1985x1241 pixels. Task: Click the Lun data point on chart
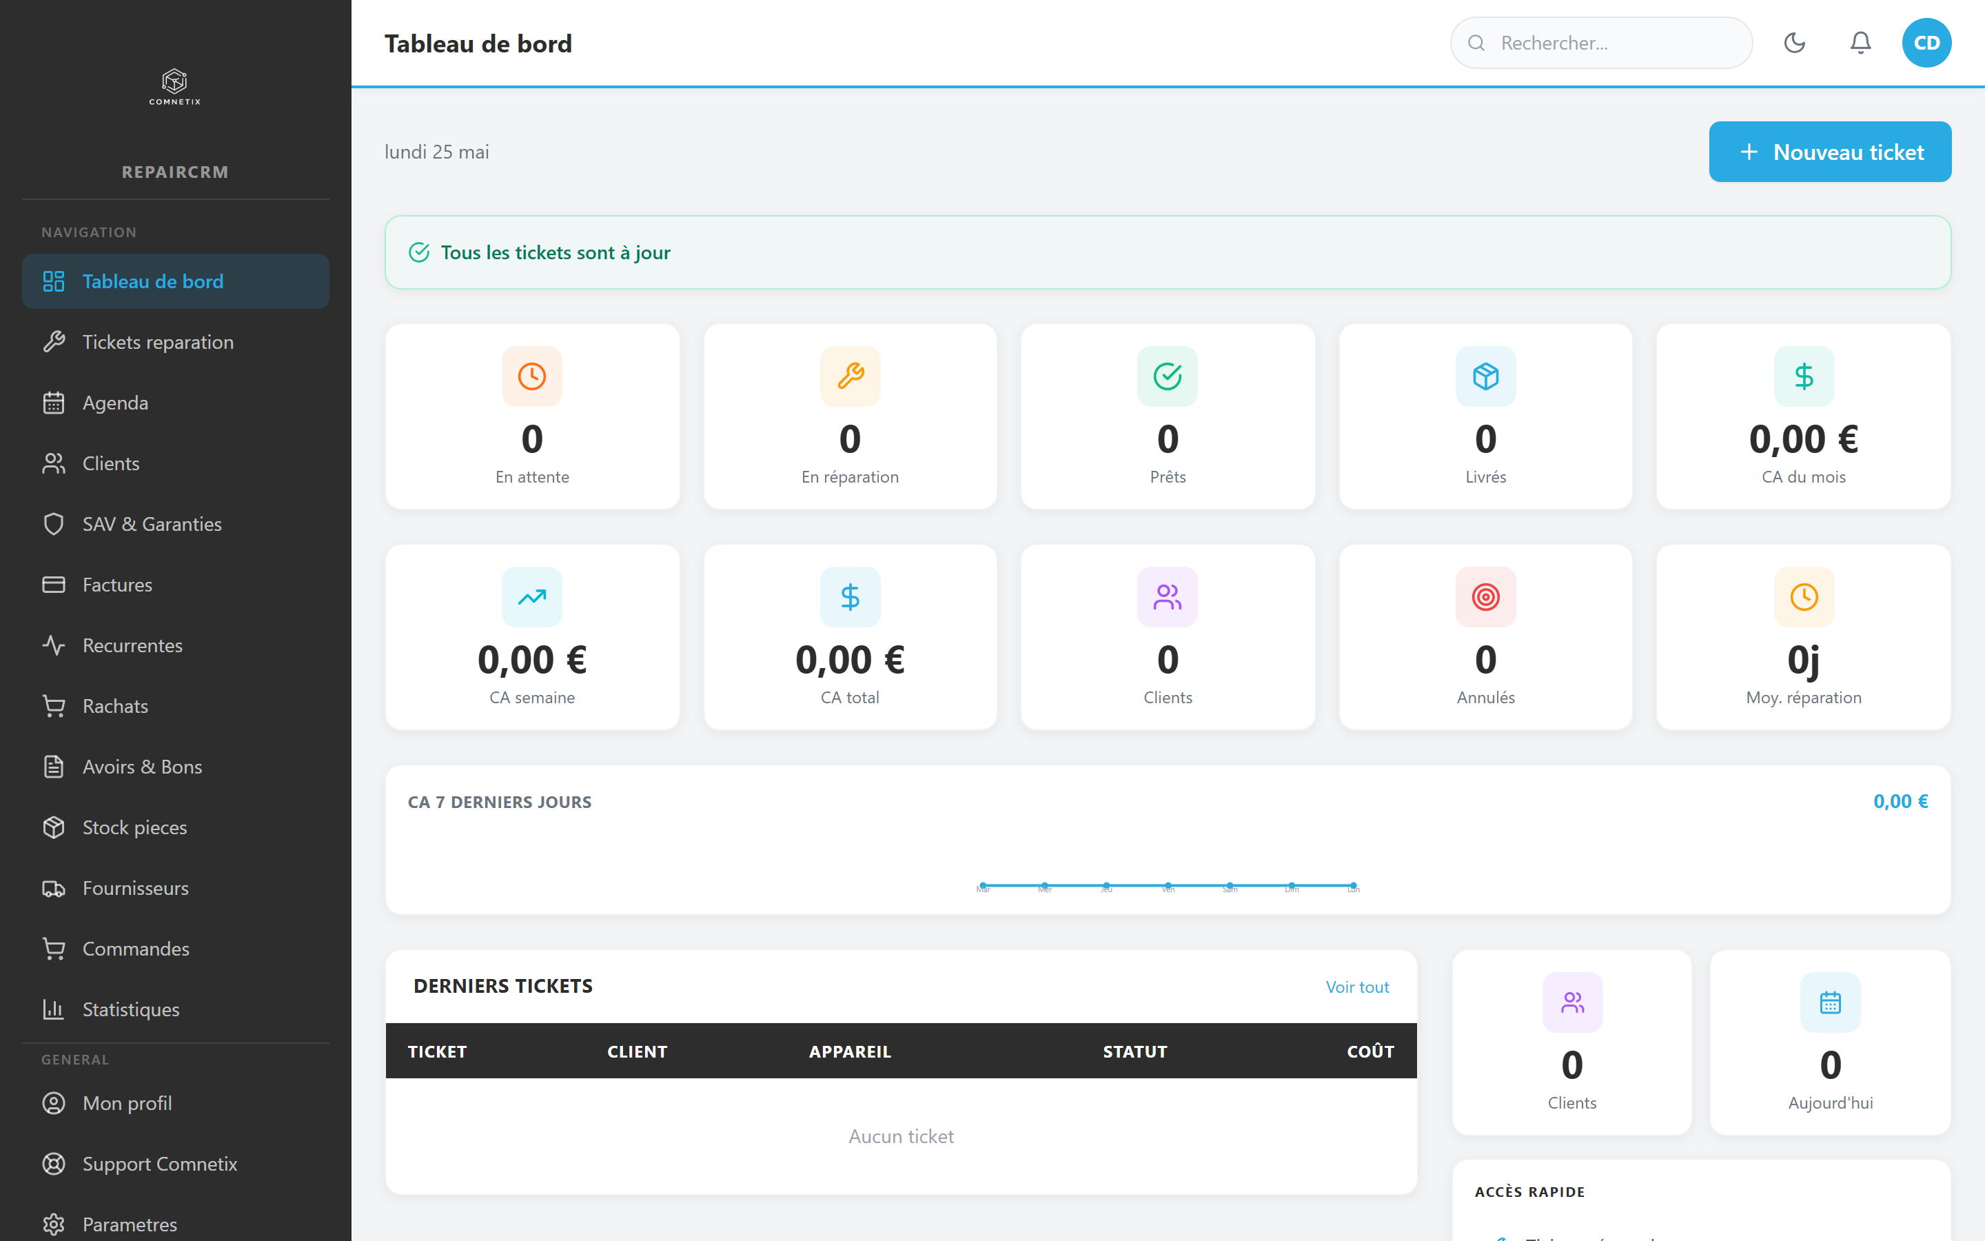pos(1354,886)
